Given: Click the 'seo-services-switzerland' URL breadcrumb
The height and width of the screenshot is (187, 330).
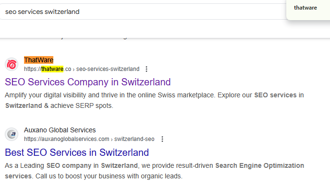Looking at the screenshot, I should point(108,69).
